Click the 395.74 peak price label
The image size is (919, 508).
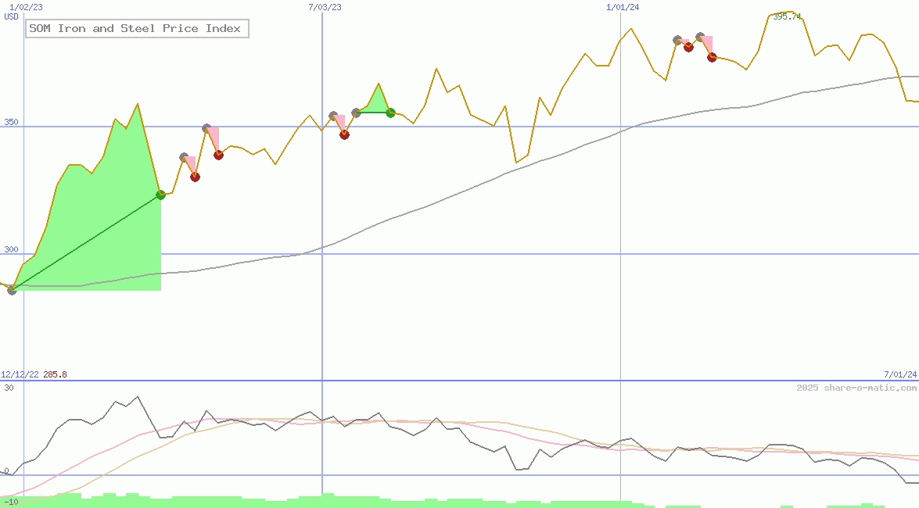point(787,17)
